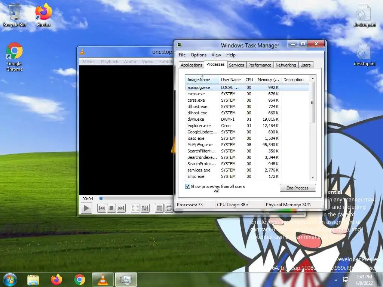The image size is (383, 287).
Task: Skip to next track in VLC
Action: 121,208
